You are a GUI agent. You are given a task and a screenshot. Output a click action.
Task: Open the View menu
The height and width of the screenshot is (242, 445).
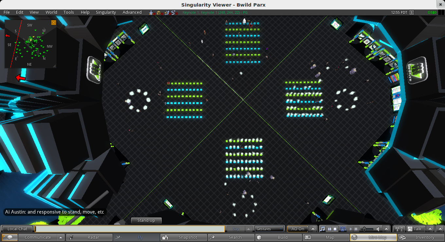point(34,12)
